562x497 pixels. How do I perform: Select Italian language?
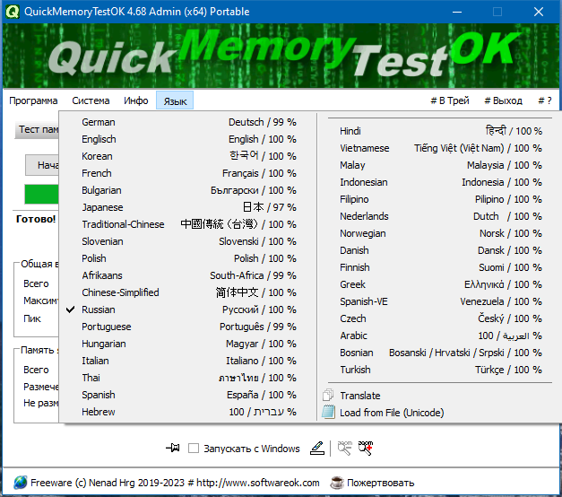pyautogui.click(x=188, y=361)
